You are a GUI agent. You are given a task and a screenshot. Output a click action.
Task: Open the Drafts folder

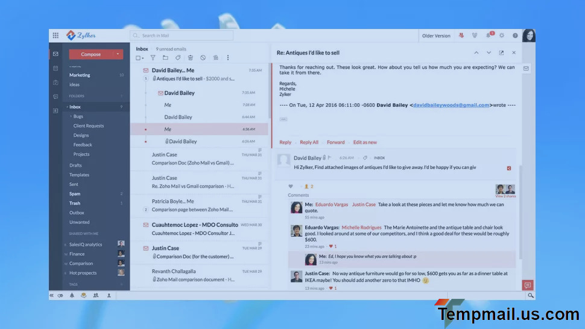pos(75,165)
